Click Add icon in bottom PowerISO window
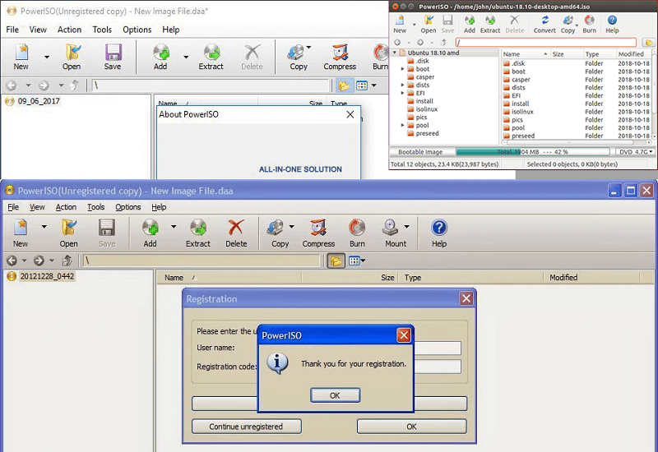 151,228
